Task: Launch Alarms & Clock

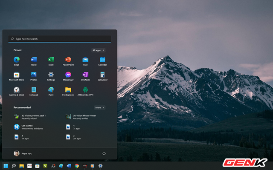Action: (x=17, y=92)
